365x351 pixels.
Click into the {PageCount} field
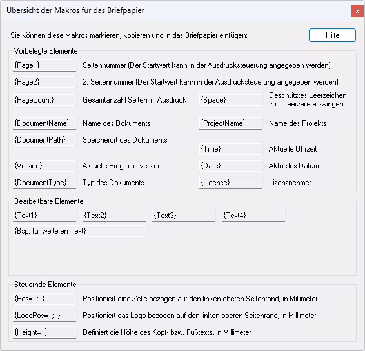tap(44, 100)
